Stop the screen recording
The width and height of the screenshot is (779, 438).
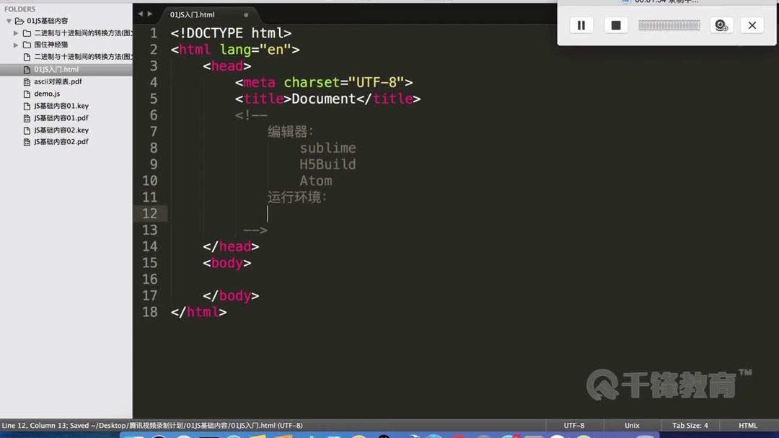[616, 25]
